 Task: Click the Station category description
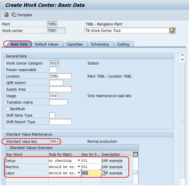coord(93,63)
